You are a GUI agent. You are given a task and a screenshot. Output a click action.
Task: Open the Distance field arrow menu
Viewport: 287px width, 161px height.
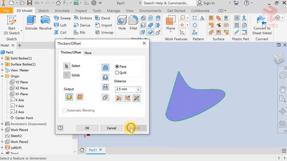[x=138, y=89]
